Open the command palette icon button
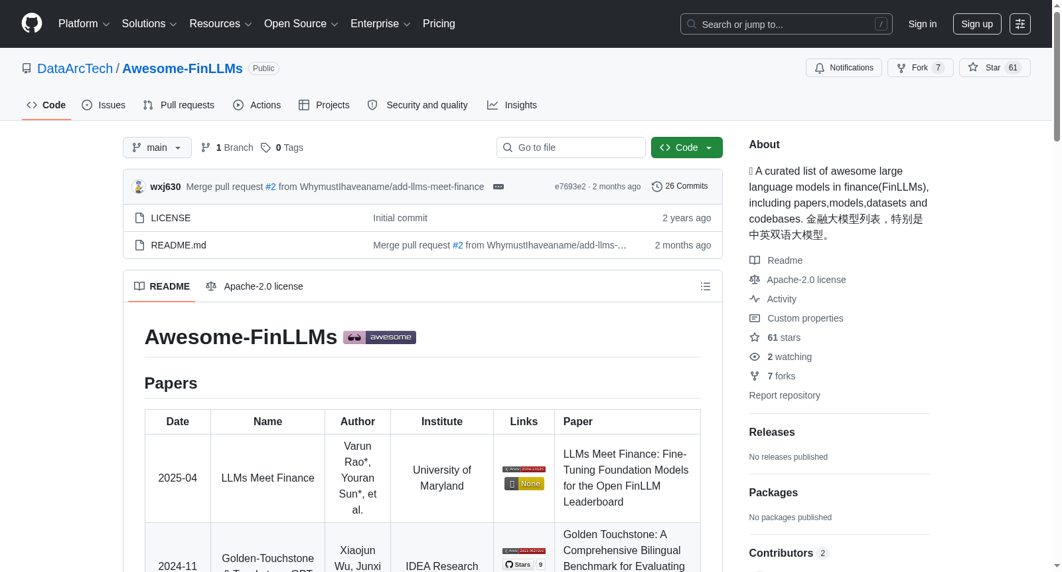The image size is (1062, 572). [x=1020, y=24]
